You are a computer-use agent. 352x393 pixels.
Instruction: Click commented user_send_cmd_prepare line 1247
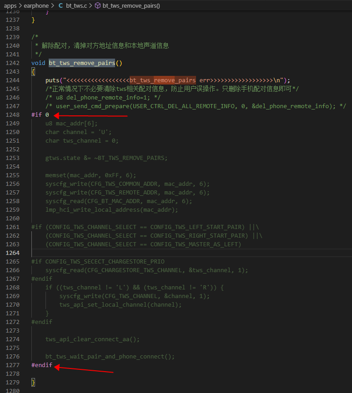[196, 106]
